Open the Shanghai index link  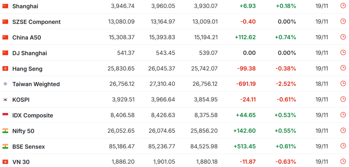pyautogui.click(x=25, y=6)
